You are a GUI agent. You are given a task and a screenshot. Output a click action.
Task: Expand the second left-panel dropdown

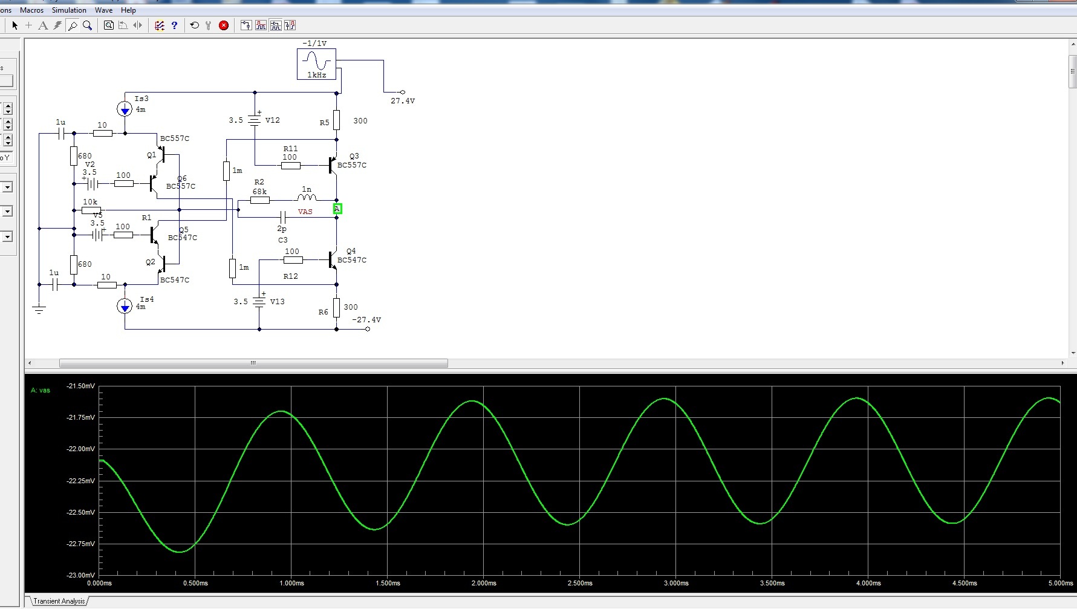tap(7, 212)
